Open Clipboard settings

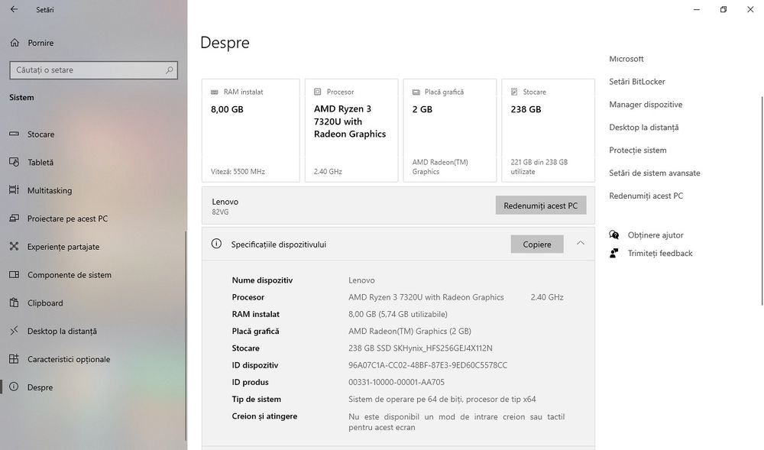coord(45,303)
